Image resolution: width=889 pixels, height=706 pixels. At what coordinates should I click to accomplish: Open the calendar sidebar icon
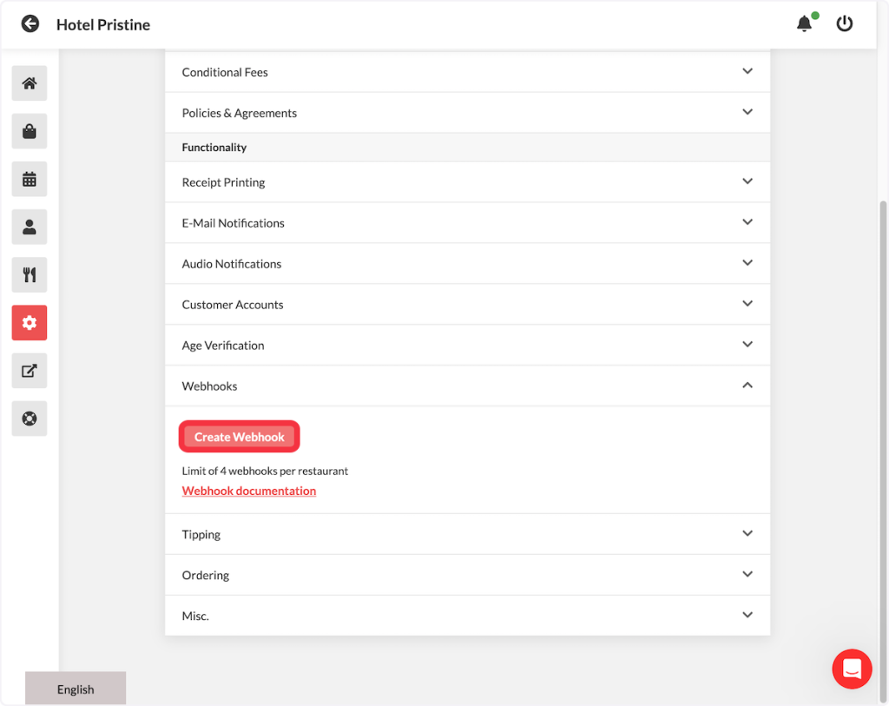[x=30, y=179]
